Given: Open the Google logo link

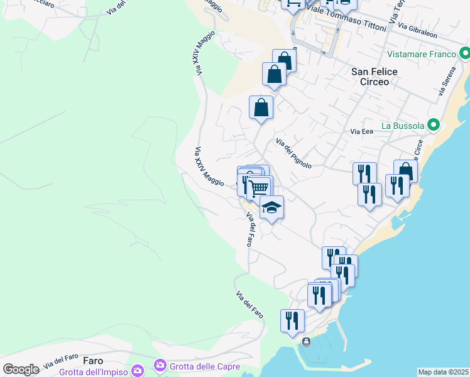Looking at the screenshot, I should point(21,369).
